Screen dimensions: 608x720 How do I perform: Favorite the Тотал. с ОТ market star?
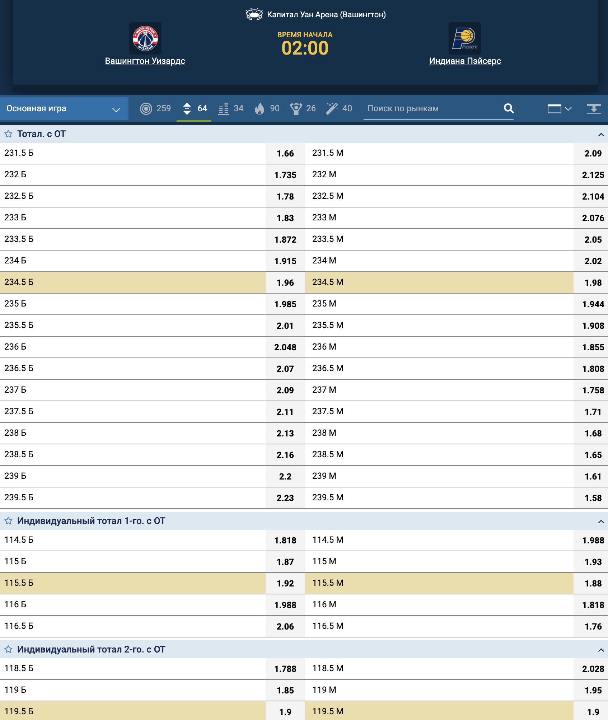[8, 134]
